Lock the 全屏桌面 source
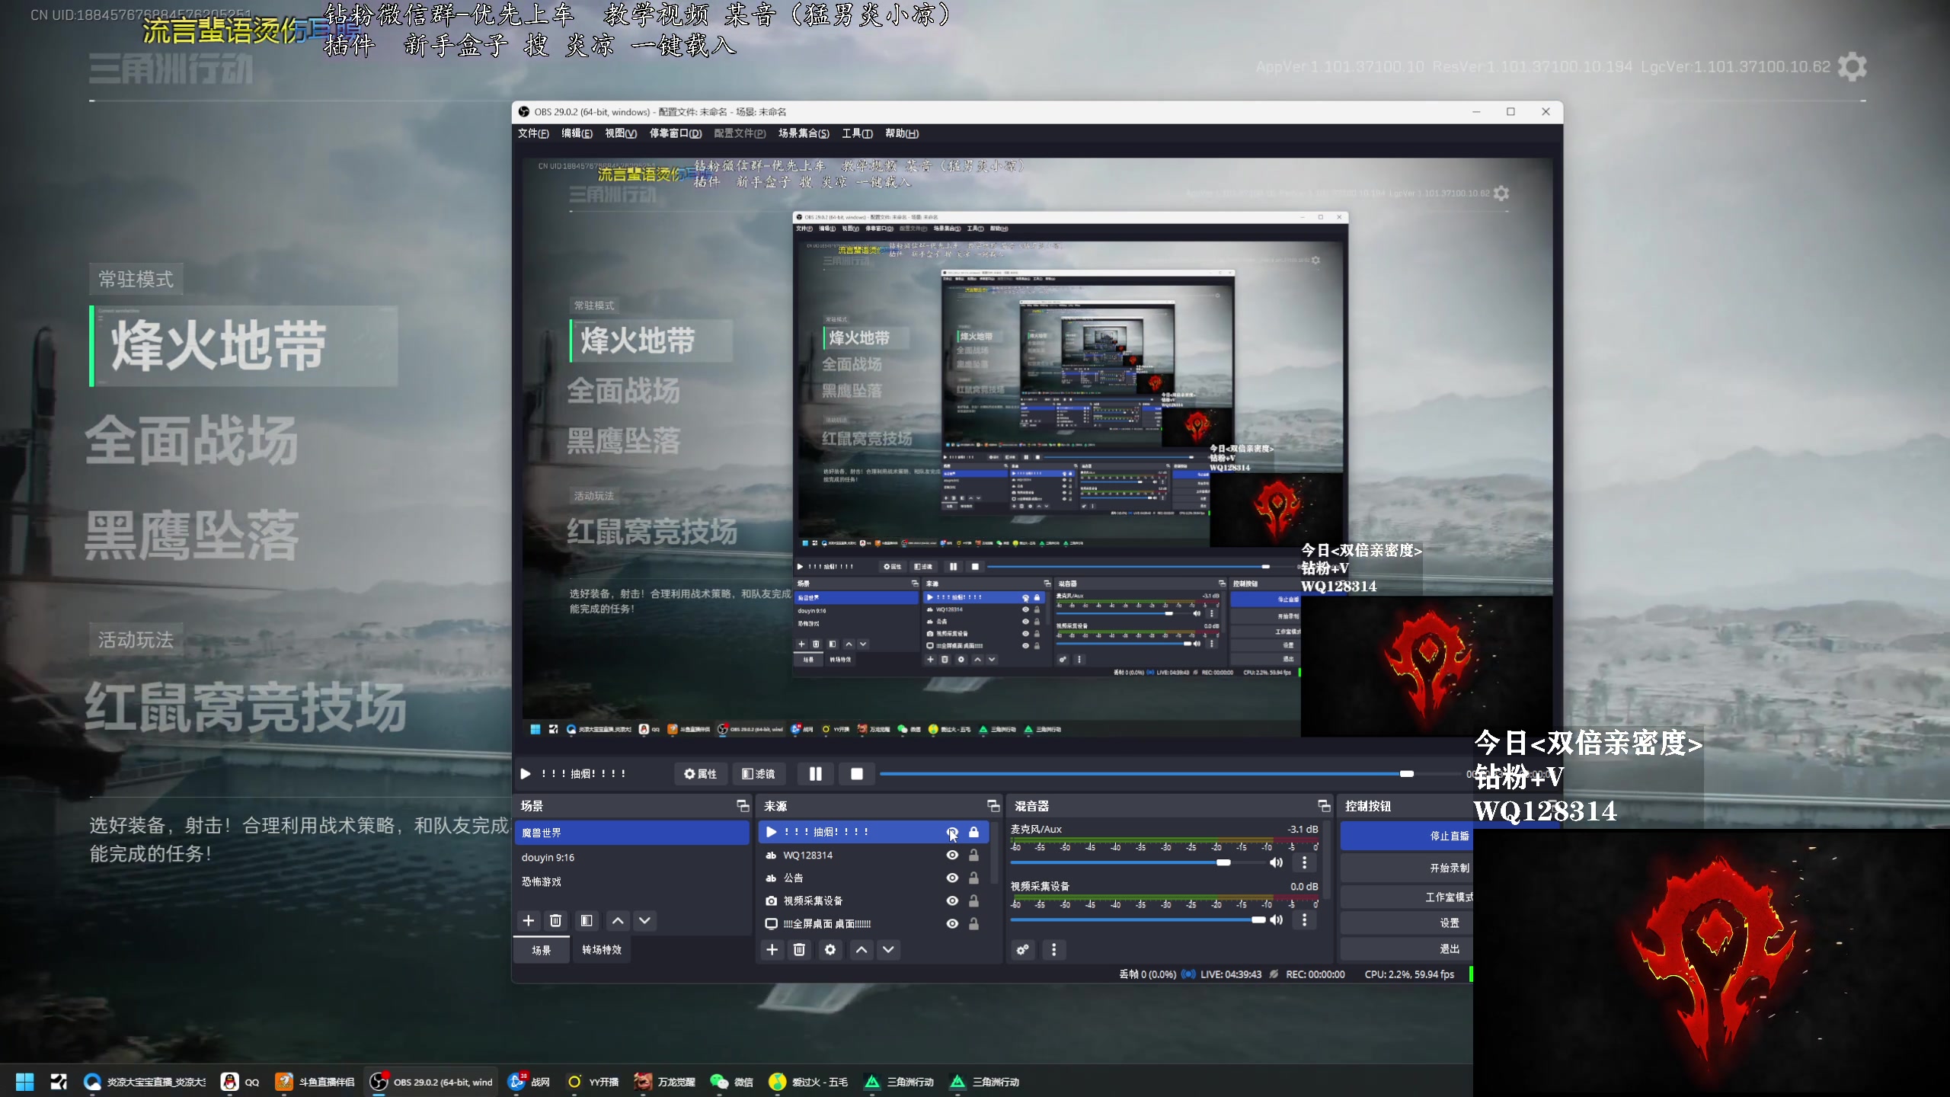Screen dimensions: 1950x1097 [x=973, y=923]
